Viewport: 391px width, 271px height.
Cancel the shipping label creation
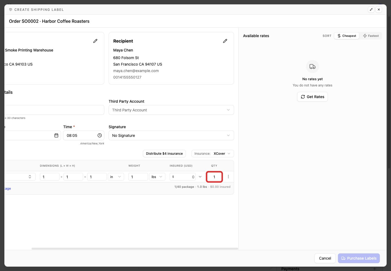(x=325, y=258)
